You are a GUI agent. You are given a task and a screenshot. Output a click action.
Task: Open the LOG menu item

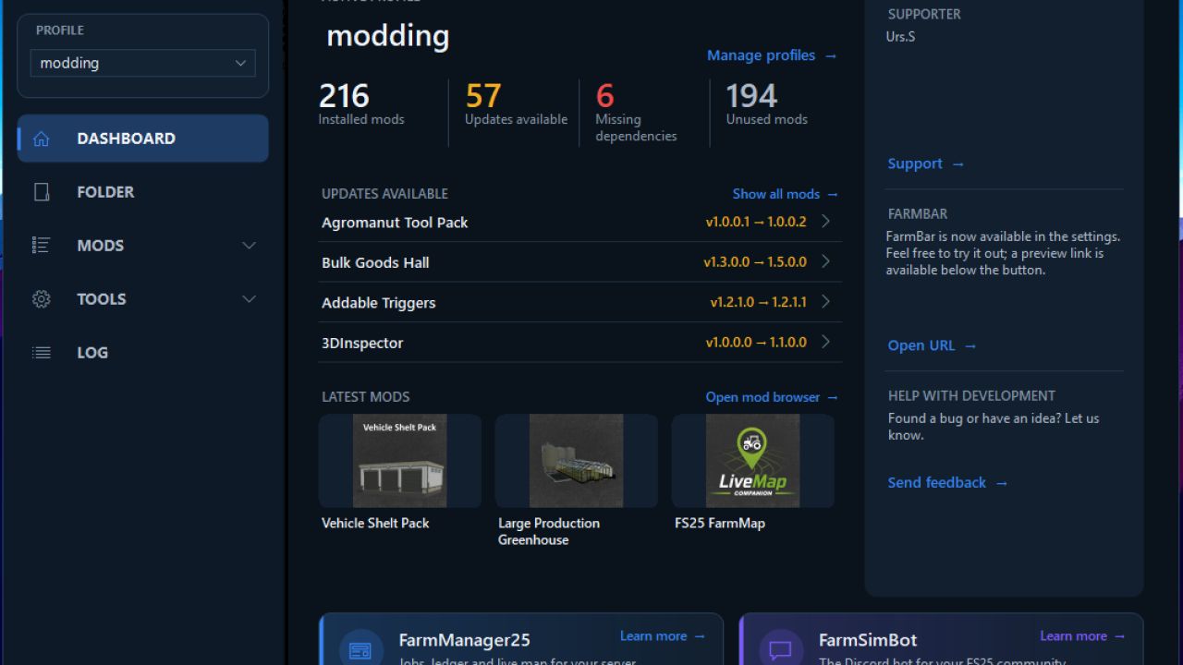pos(143,353)
